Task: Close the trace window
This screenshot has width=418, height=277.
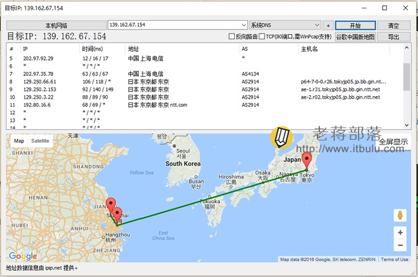Action: coord(405,8)
